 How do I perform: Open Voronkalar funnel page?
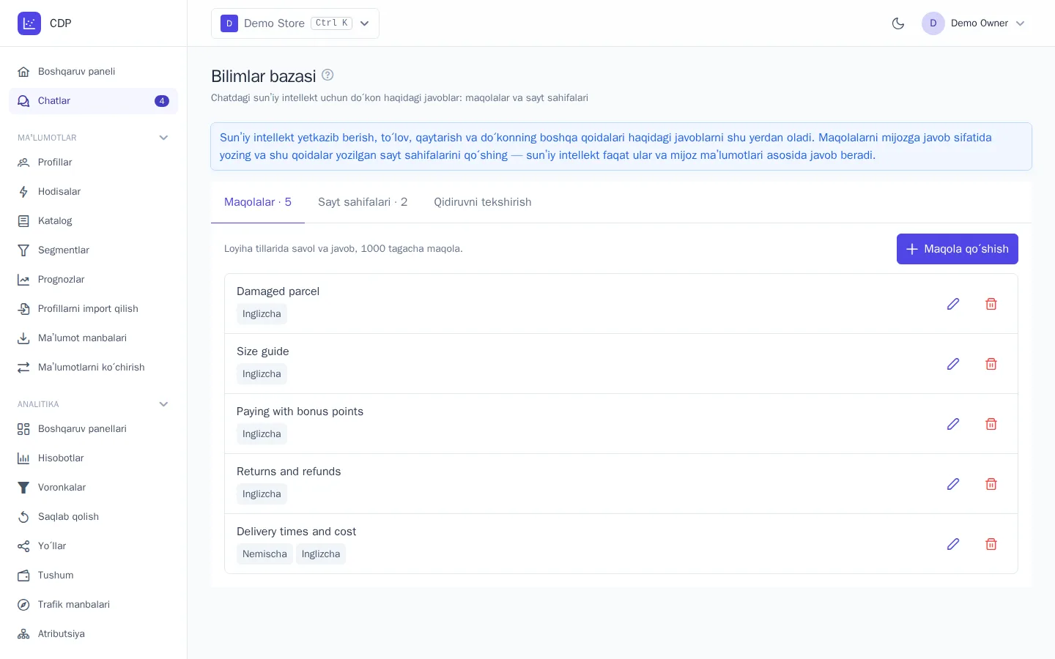coord(93,488)
